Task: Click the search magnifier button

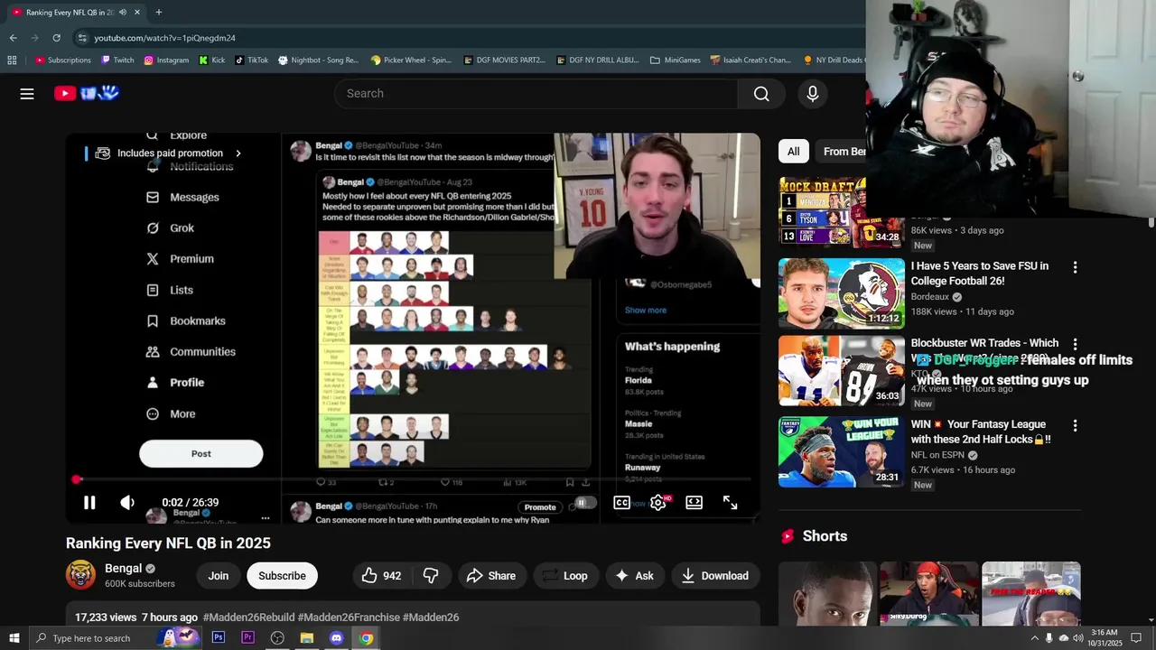Action: pyautogui.click(x=761, y=94)
